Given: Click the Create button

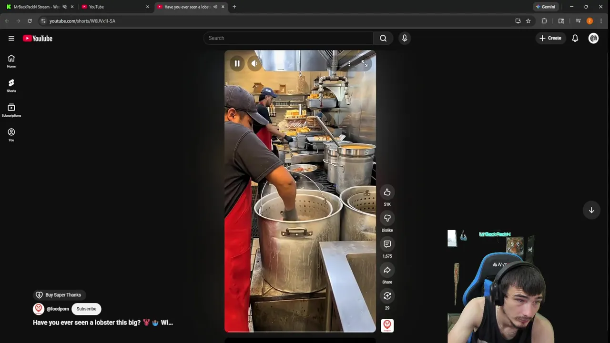Looking at the screenshot, I should click(550, 38).
